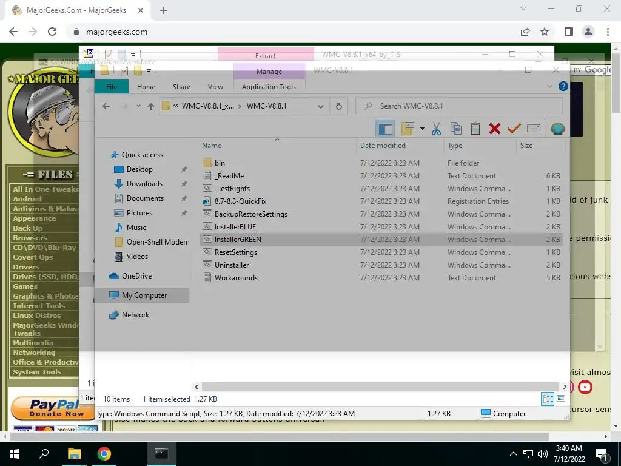Open the Windows Start menu
Viewport: 621px width, 466px height.
[x=15, y=454]
